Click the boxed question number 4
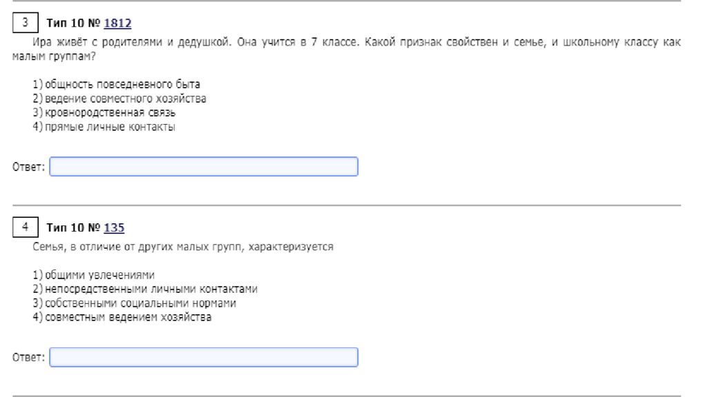Viewport: 707px width, 397px height. pos(26,227)
